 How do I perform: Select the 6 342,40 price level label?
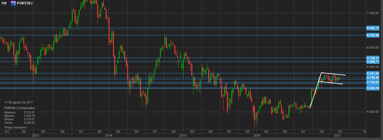pyautogui.click(x=373, y=35)
